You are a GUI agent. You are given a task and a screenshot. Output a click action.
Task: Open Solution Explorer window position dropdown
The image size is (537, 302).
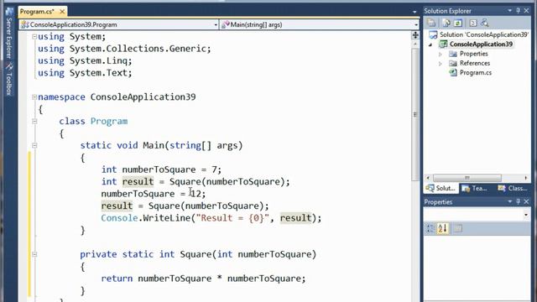[x=509, y=11]
